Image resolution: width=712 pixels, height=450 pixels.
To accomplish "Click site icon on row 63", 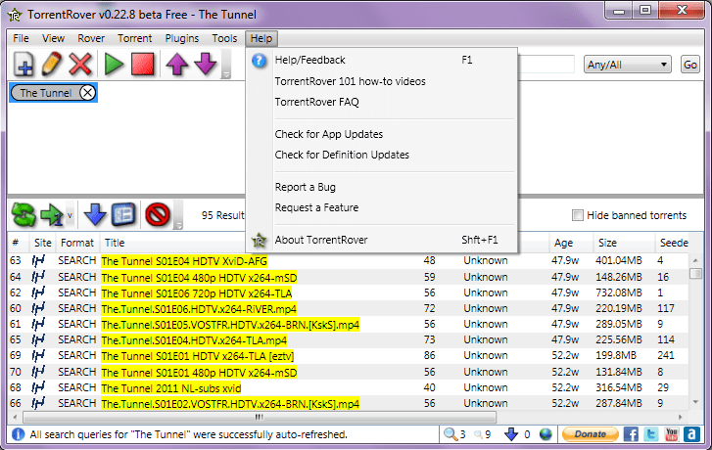I will coord(38,261).
